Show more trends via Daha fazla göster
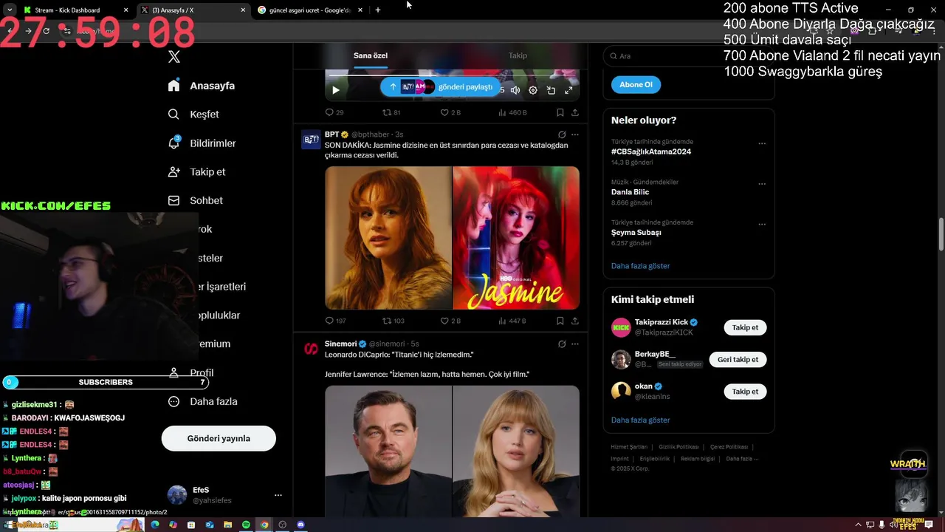945x532 pixels. [x=640, y=266]
